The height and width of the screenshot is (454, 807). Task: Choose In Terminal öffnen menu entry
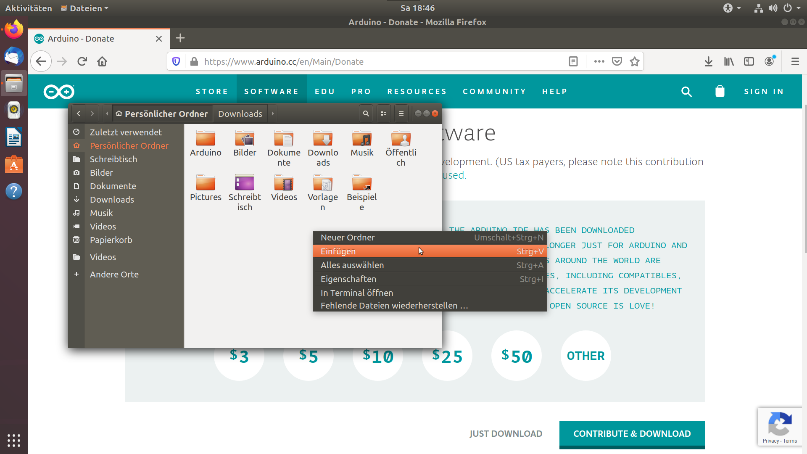point(430,293)
